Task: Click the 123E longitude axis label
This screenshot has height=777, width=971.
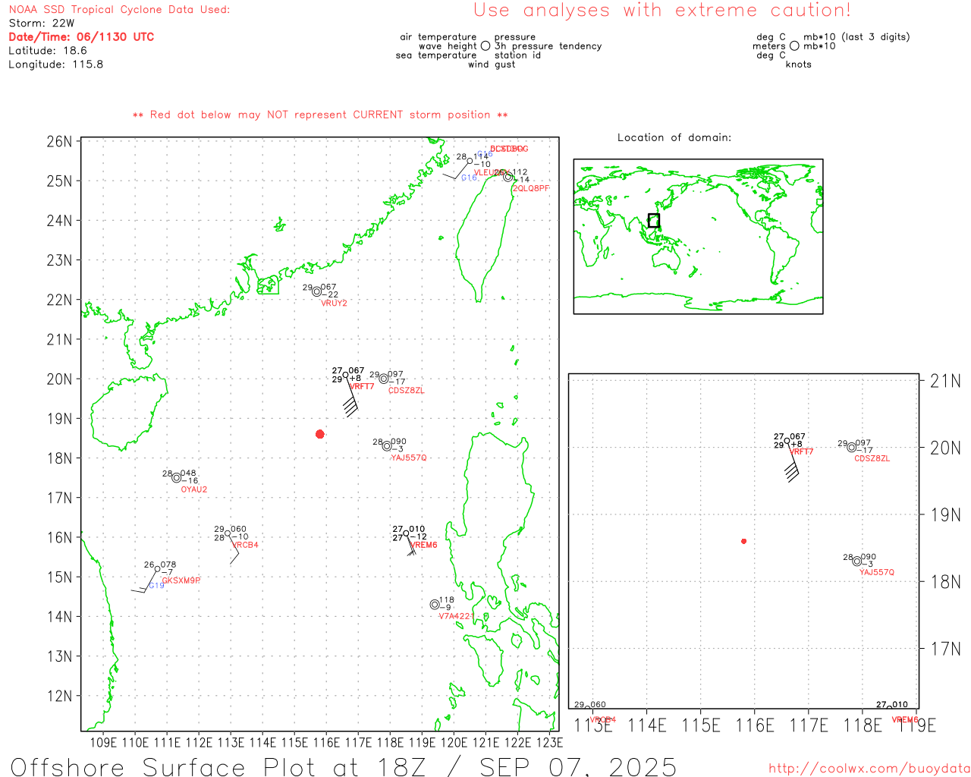Action: [549, 742]
